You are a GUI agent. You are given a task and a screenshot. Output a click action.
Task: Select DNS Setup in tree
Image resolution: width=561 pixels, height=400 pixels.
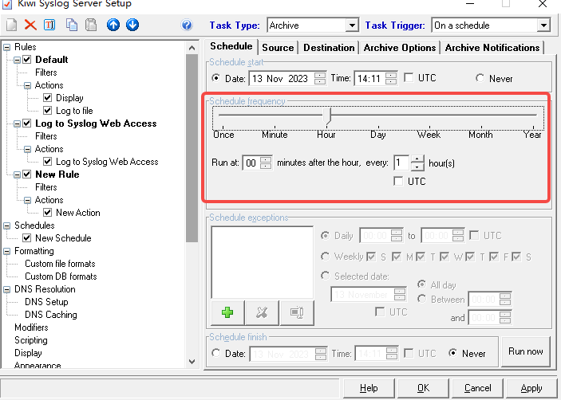click(46, 302)
